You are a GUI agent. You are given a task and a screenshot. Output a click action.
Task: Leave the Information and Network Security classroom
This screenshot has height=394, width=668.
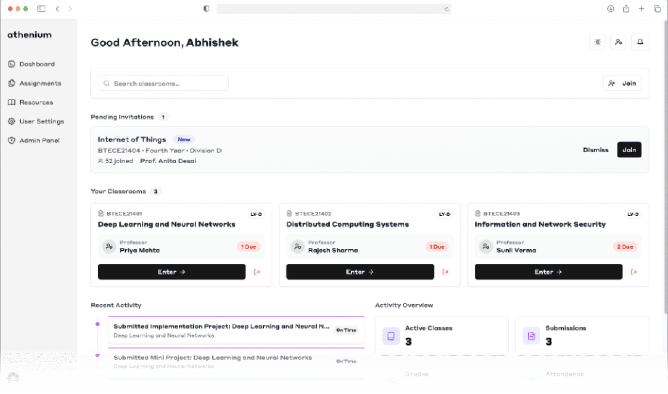pyautogui.click(x=634, y=272)
